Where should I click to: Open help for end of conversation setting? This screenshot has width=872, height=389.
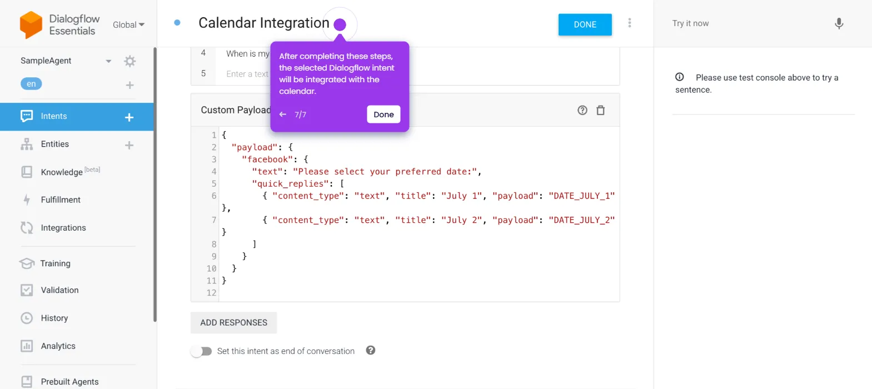point(371,350)
